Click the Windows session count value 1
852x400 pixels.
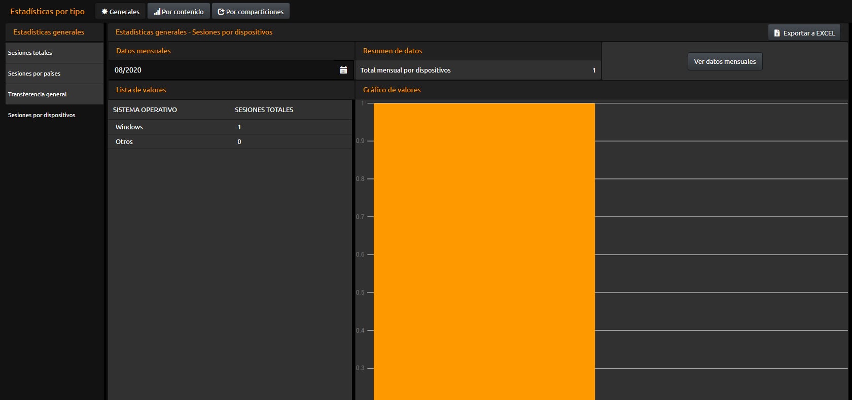[x=239, y=127]
